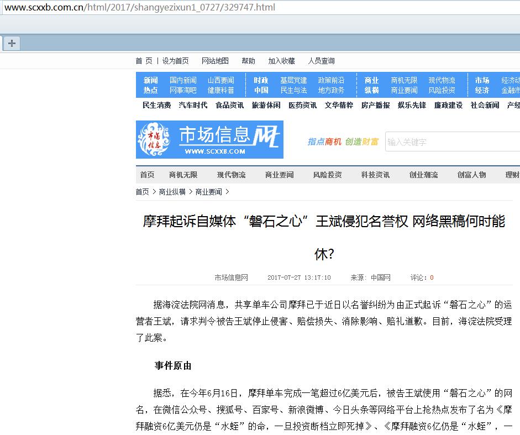520x435 pixels.
Task: Open the 网站地图 link
Action: point(215,61)
